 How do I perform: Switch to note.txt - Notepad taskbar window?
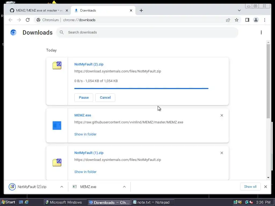click(153, 202)
